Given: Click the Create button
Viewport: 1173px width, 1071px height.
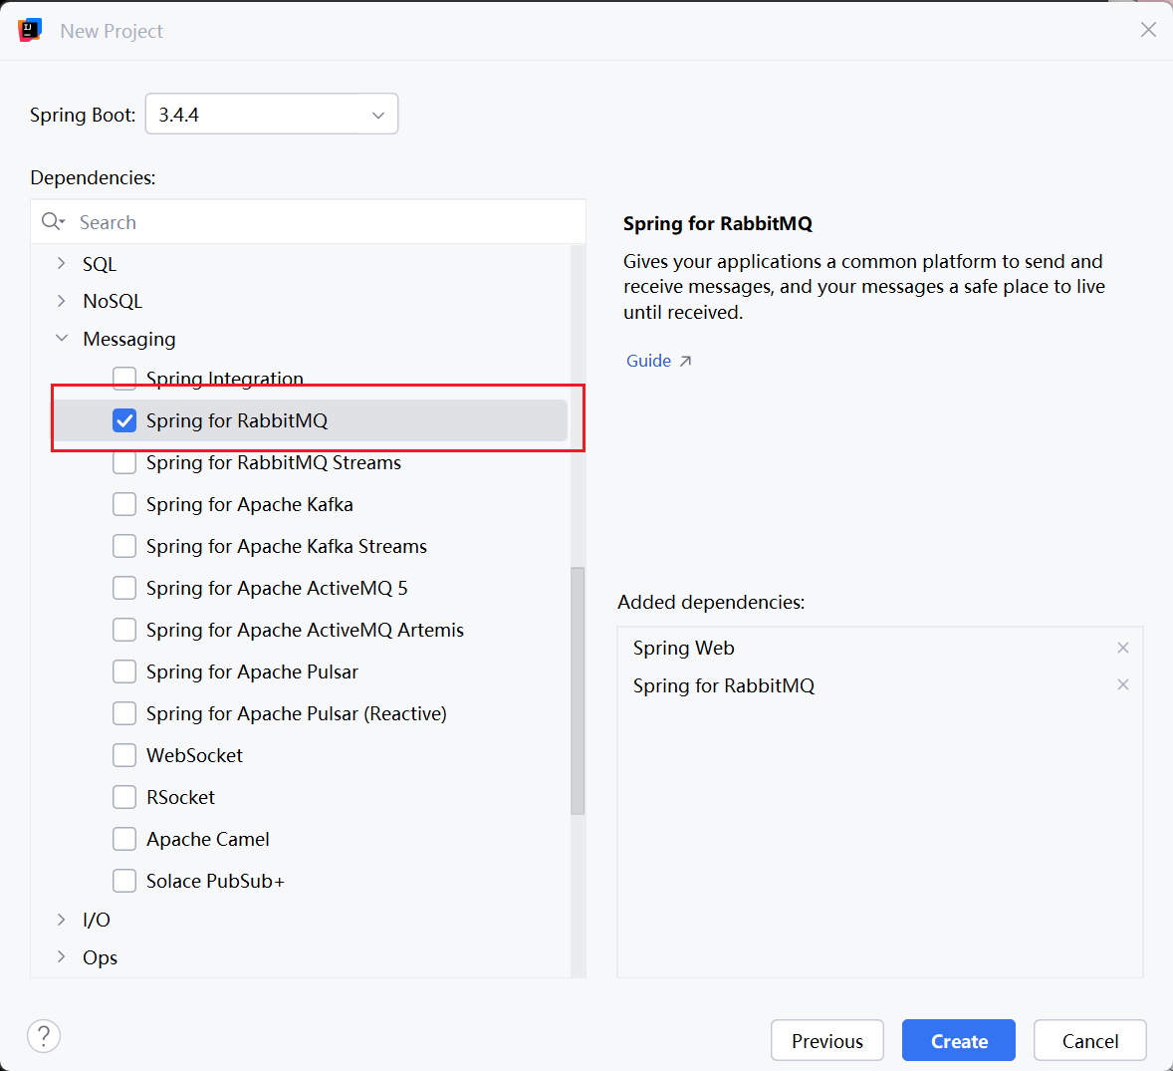Looking at the screenshot, I should click(x=958, y=1040).
